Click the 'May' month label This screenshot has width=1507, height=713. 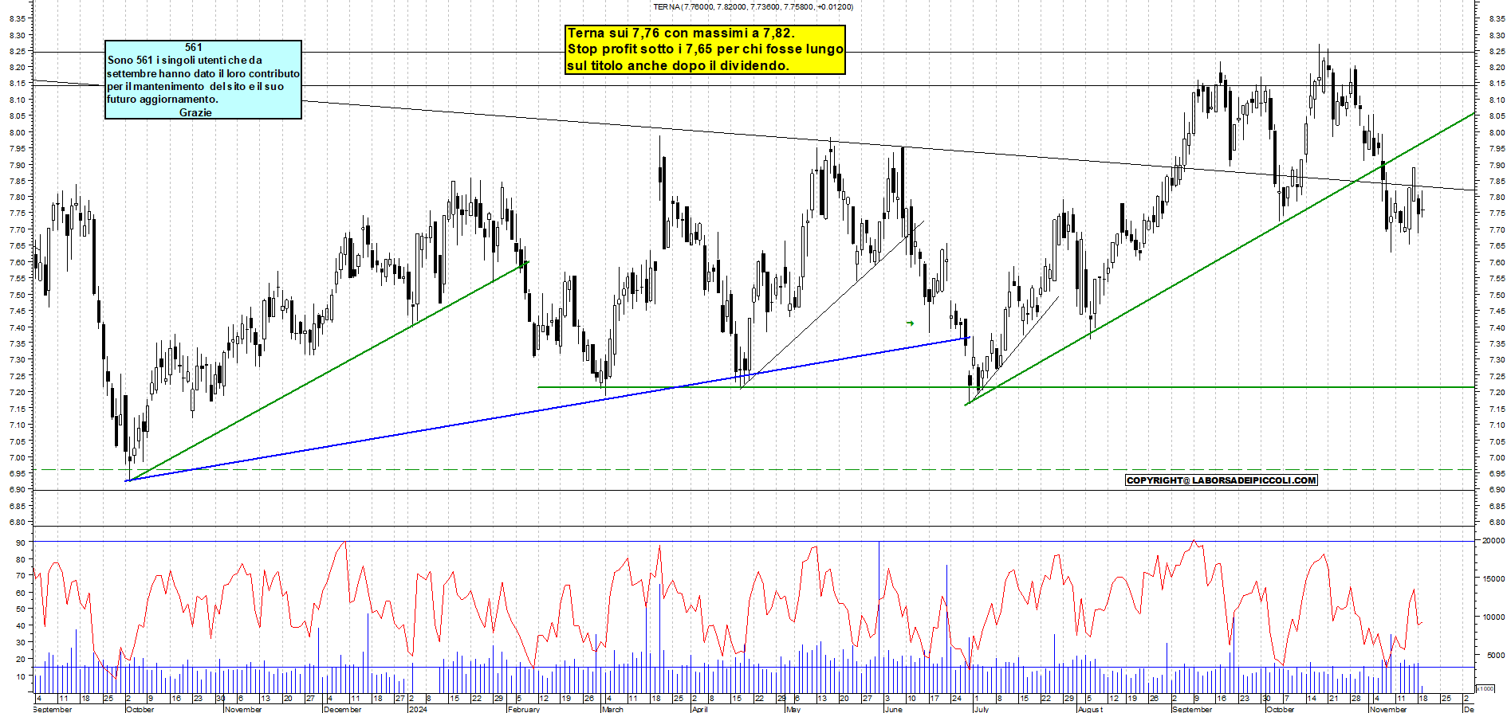[793, 709]
